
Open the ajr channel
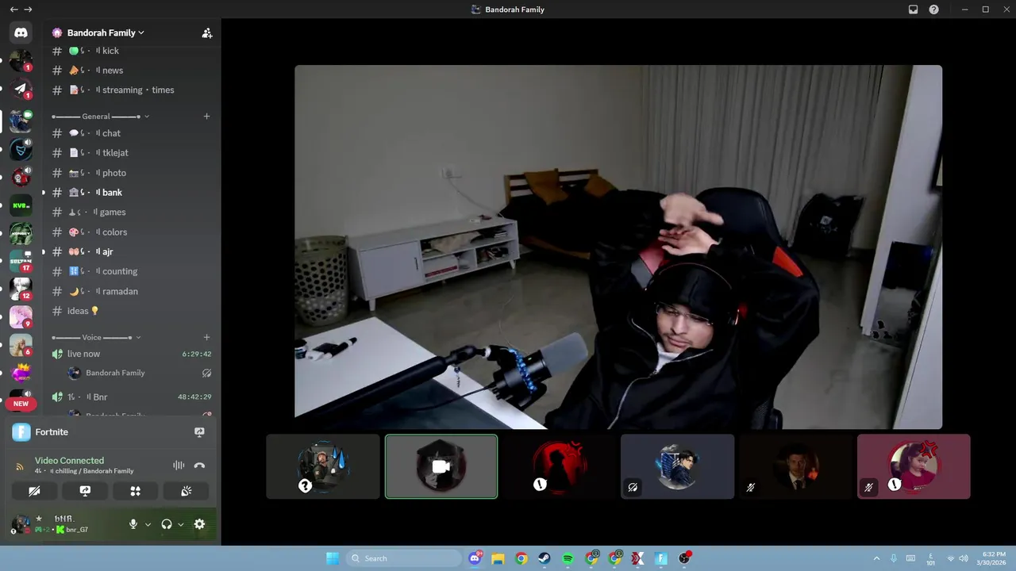pos(133,252)
